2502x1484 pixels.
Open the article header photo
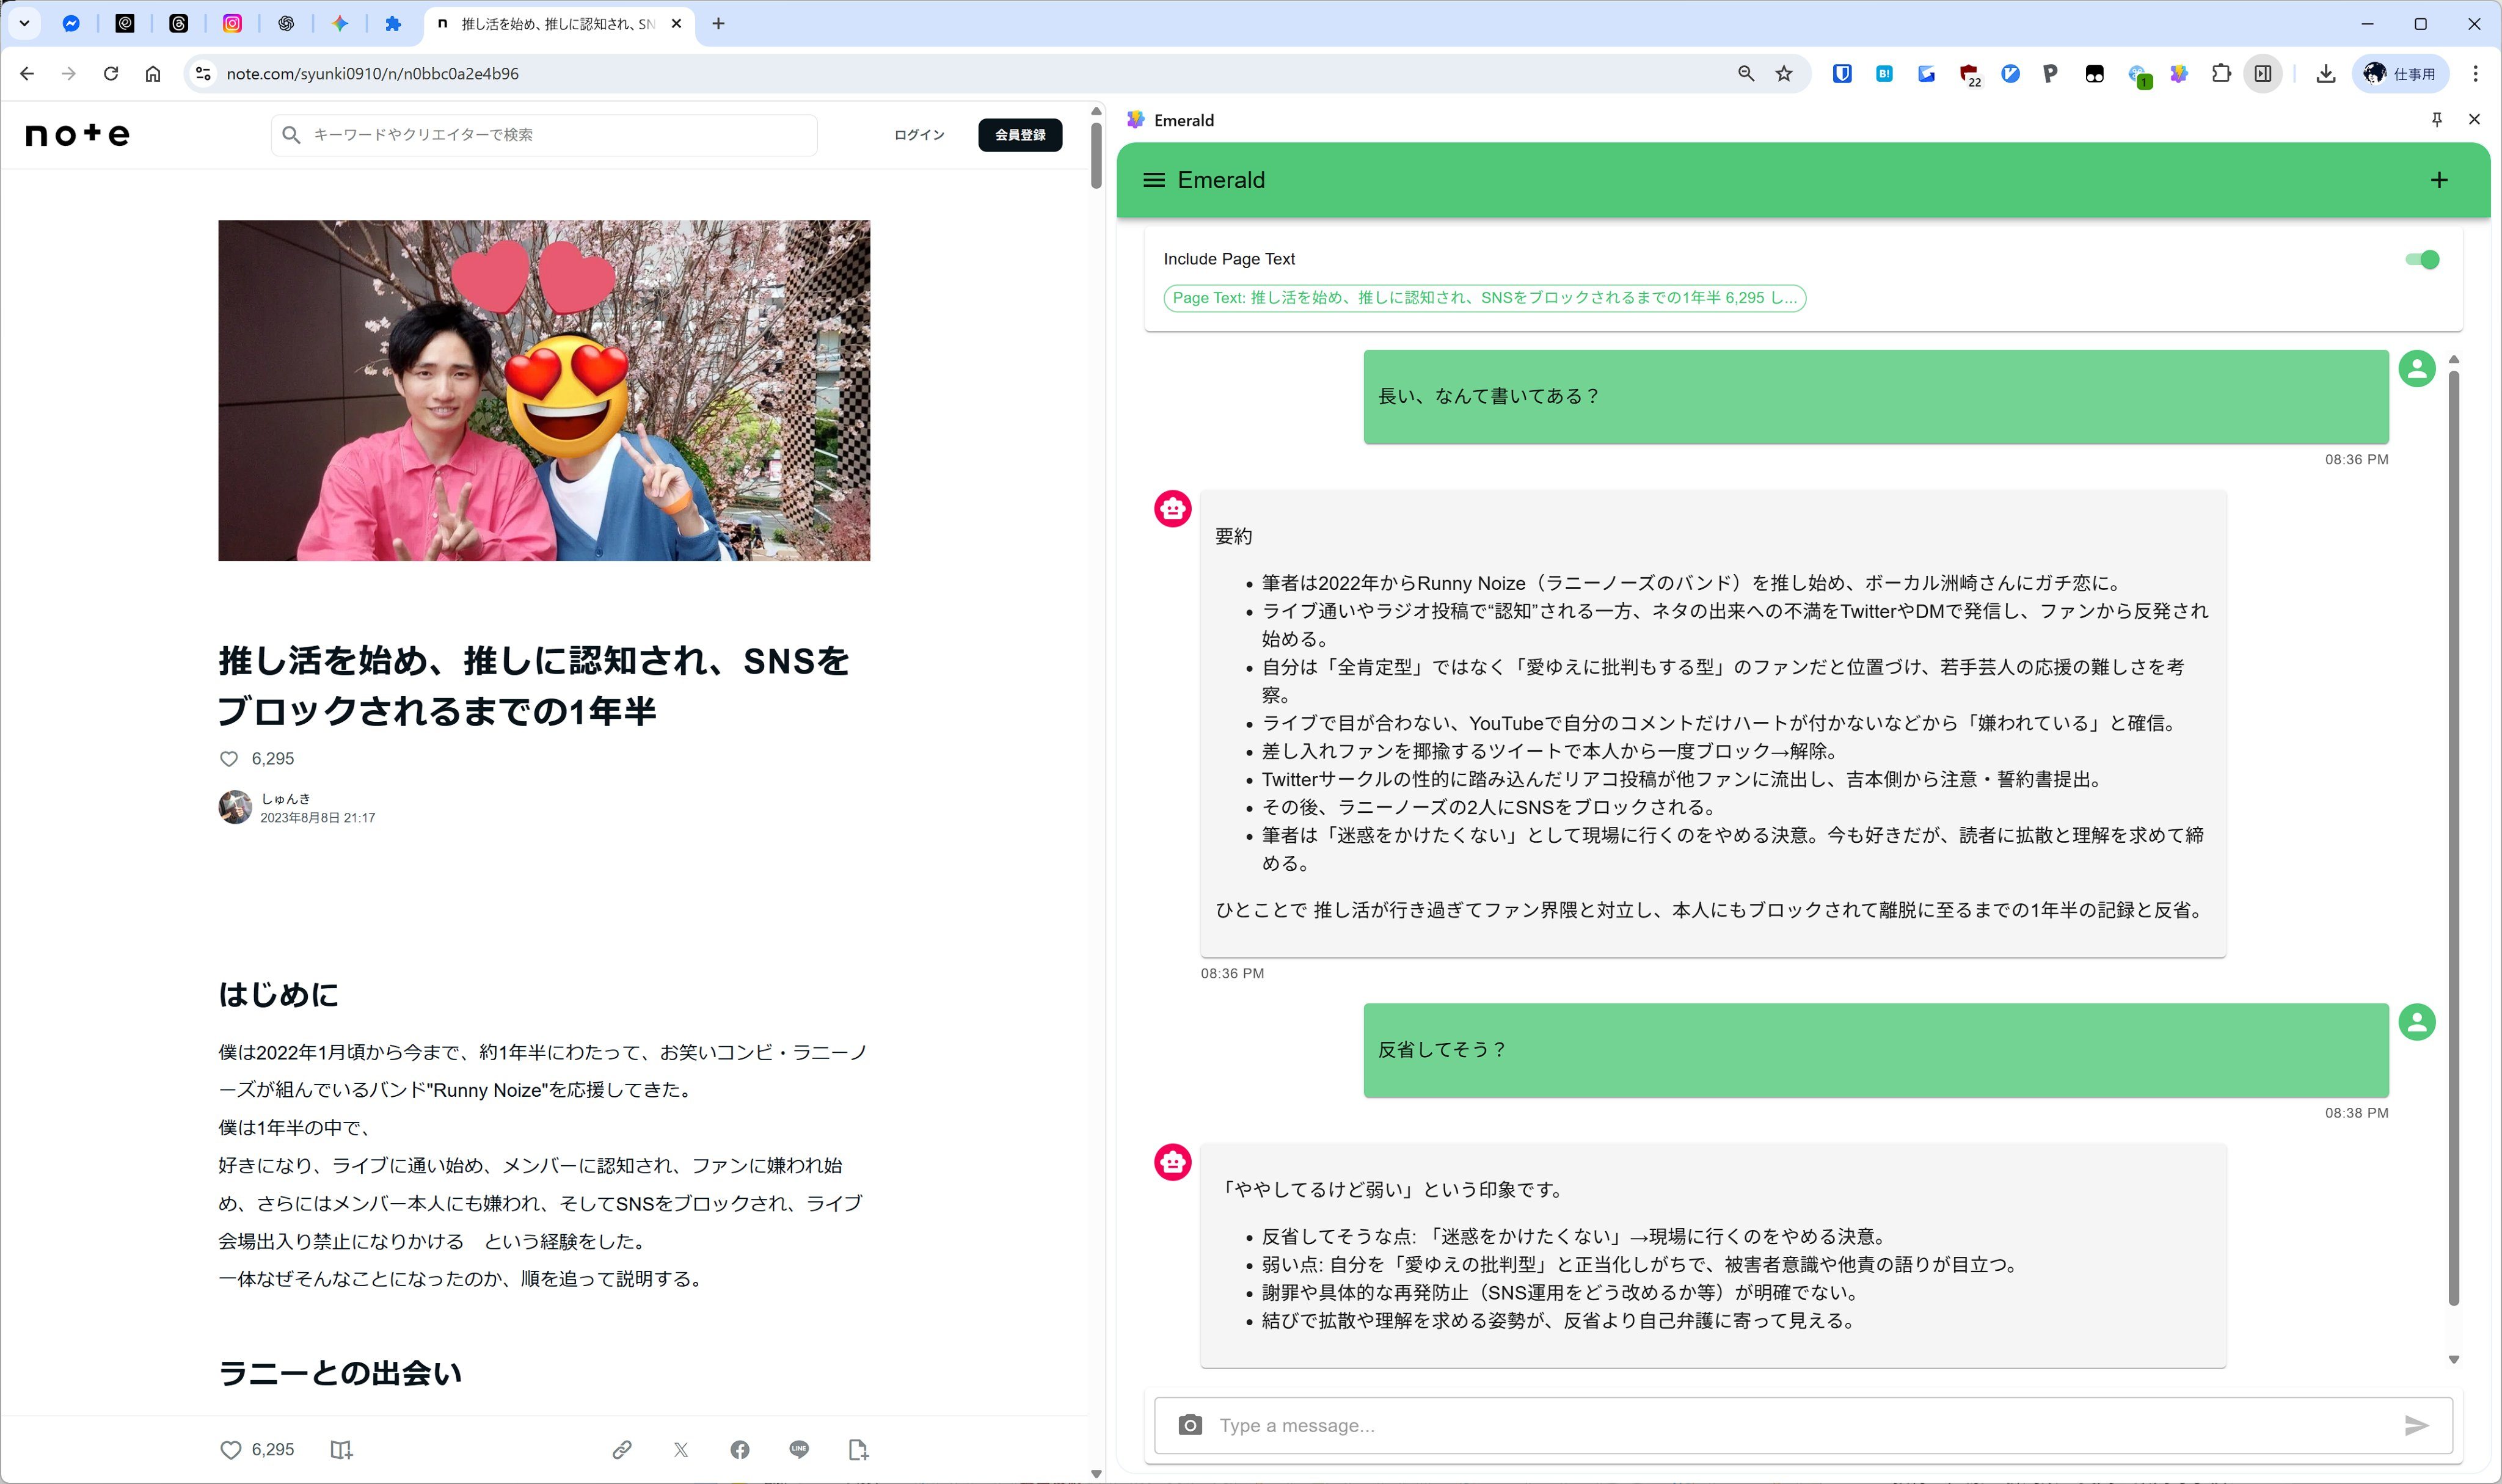click(x=544, y=390)
